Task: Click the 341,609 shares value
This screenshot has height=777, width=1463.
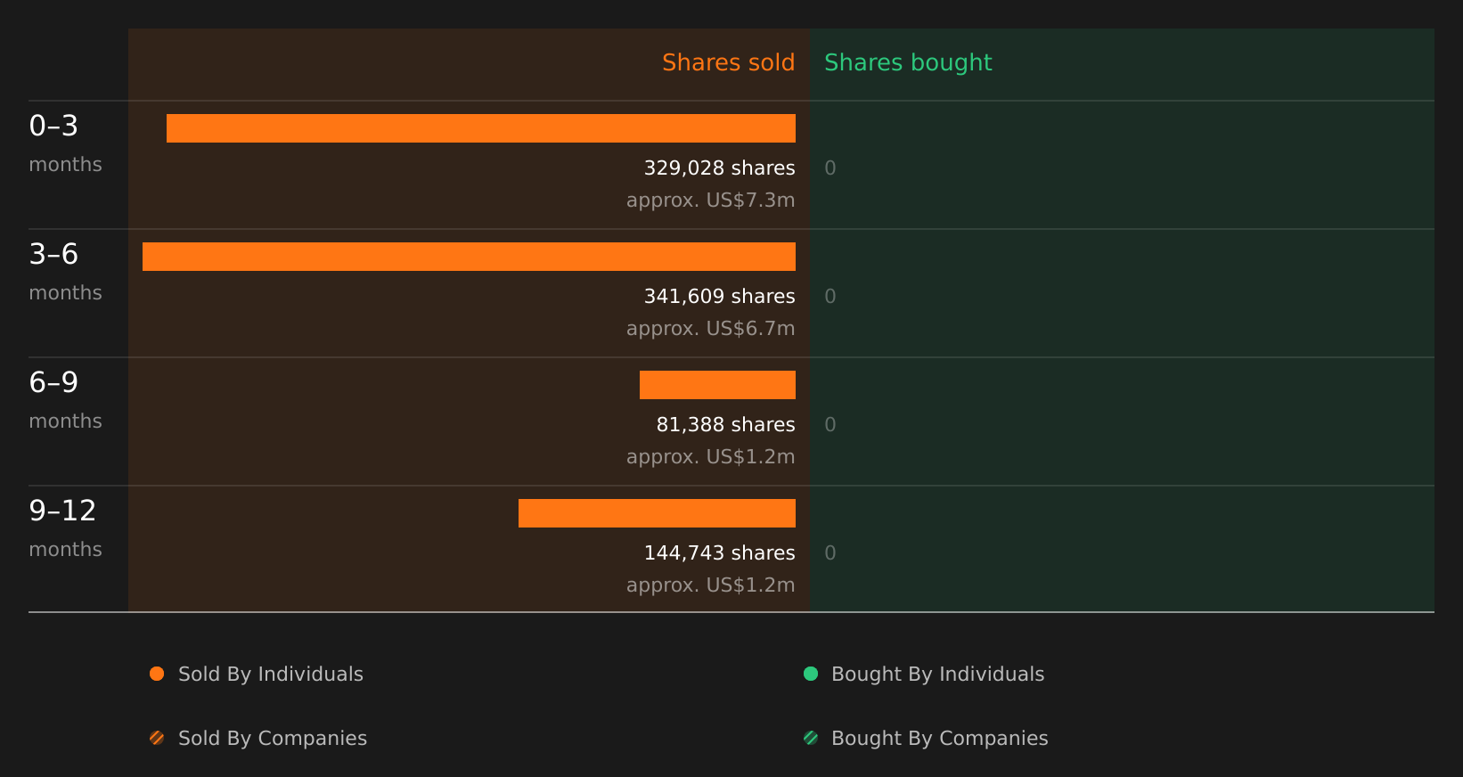Action: pyautogui.click(x=719, y=297)
